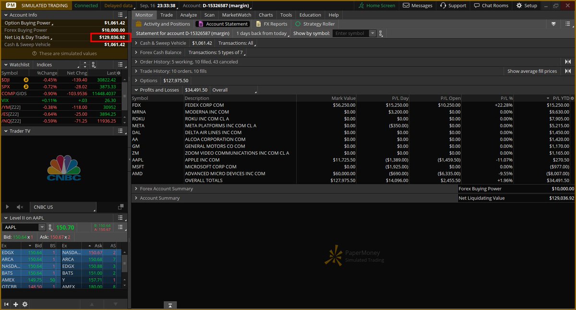Open the AAPL symbol dropdown arrow

coord(42,227)
